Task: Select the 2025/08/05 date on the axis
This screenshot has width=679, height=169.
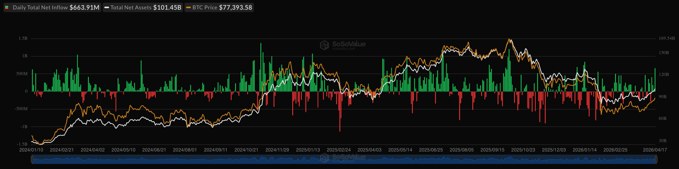Action: click(461, 150)
